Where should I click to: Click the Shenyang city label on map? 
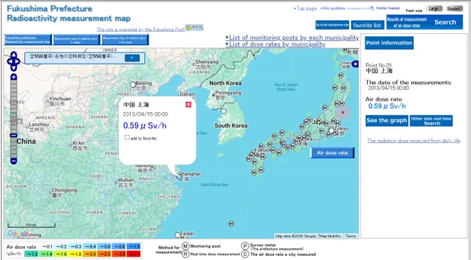pyautogui.click(x=206, y=62)
